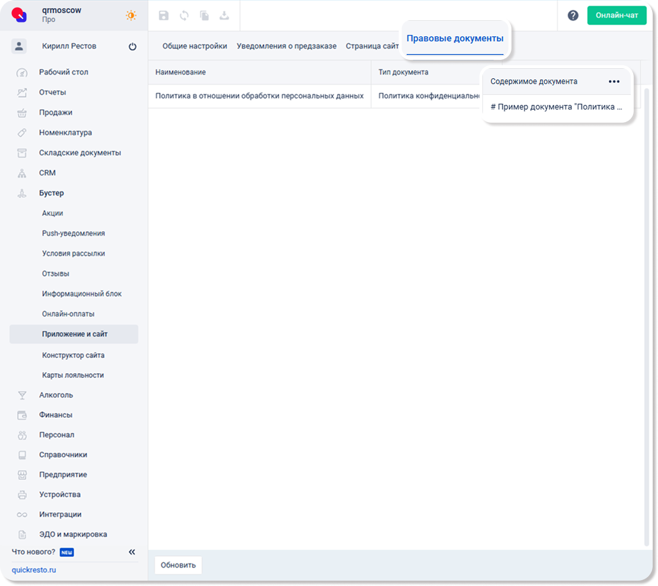Collapse the Бустер menu section
The width and height of the screenshot is (658, 586).
[52, 193]
